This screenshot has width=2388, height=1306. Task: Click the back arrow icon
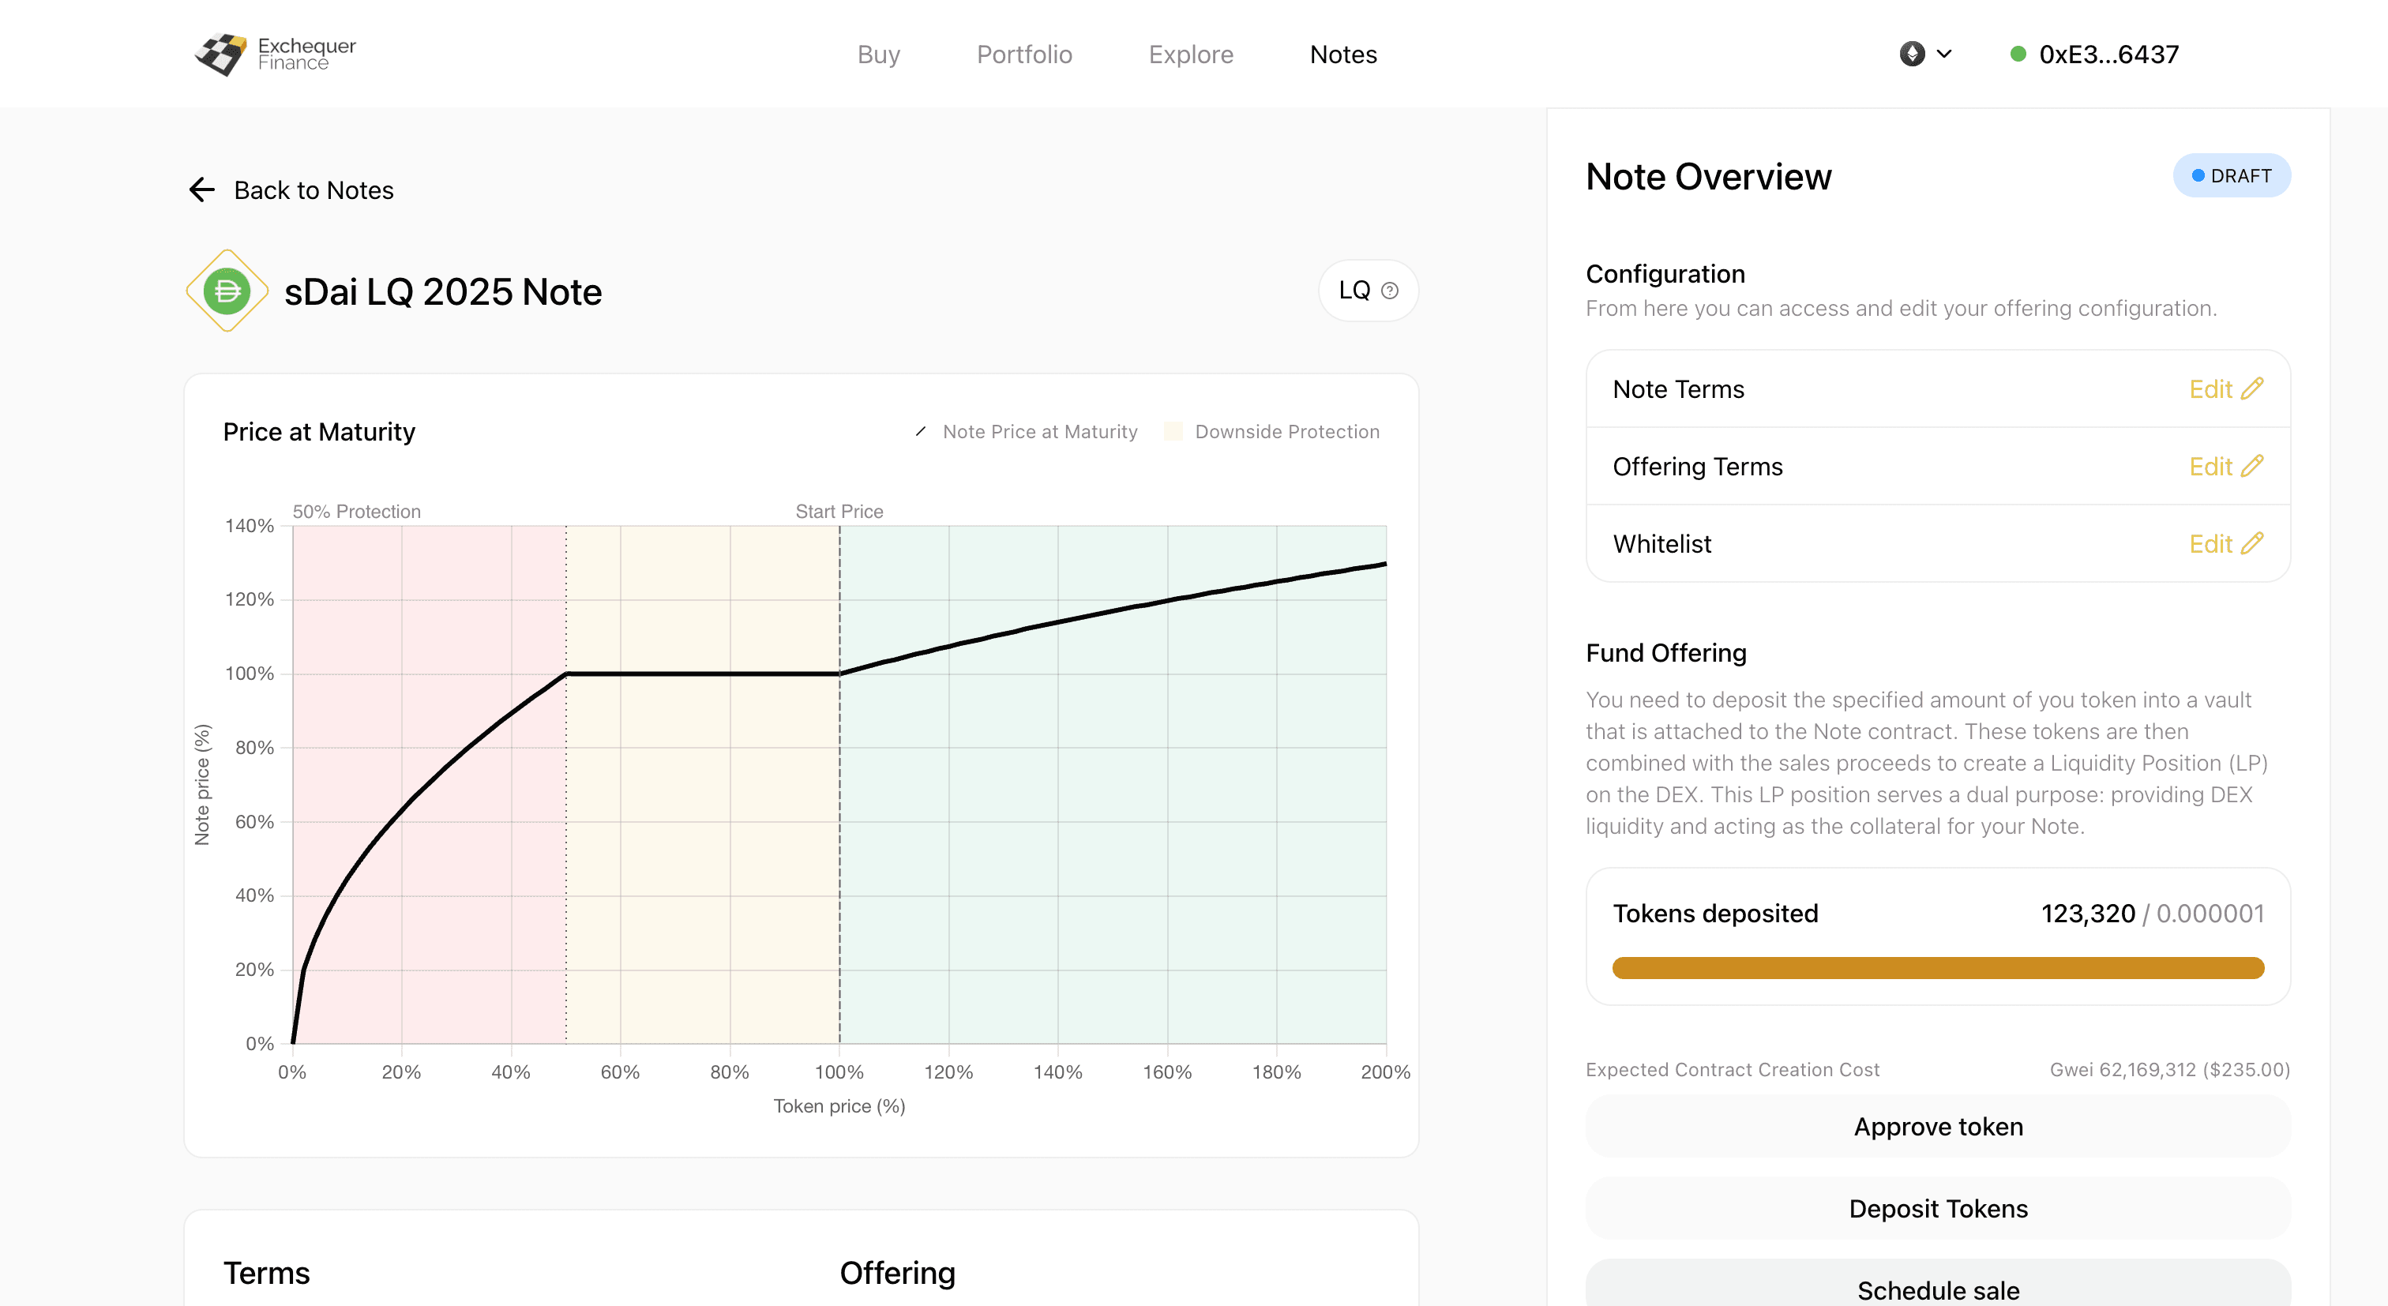click(x=202, y=190)
